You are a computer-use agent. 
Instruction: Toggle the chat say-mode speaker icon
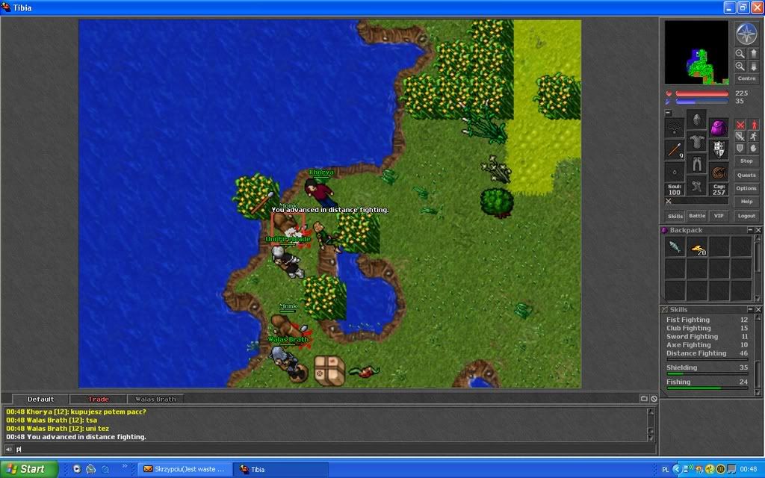coord(8,449)
